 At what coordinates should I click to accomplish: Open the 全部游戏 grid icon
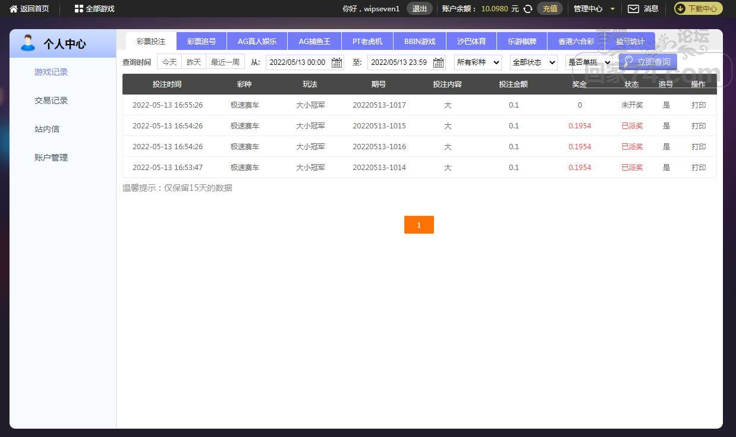(x=78, y=9)
